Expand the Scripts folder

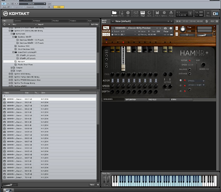click(12, 71)
